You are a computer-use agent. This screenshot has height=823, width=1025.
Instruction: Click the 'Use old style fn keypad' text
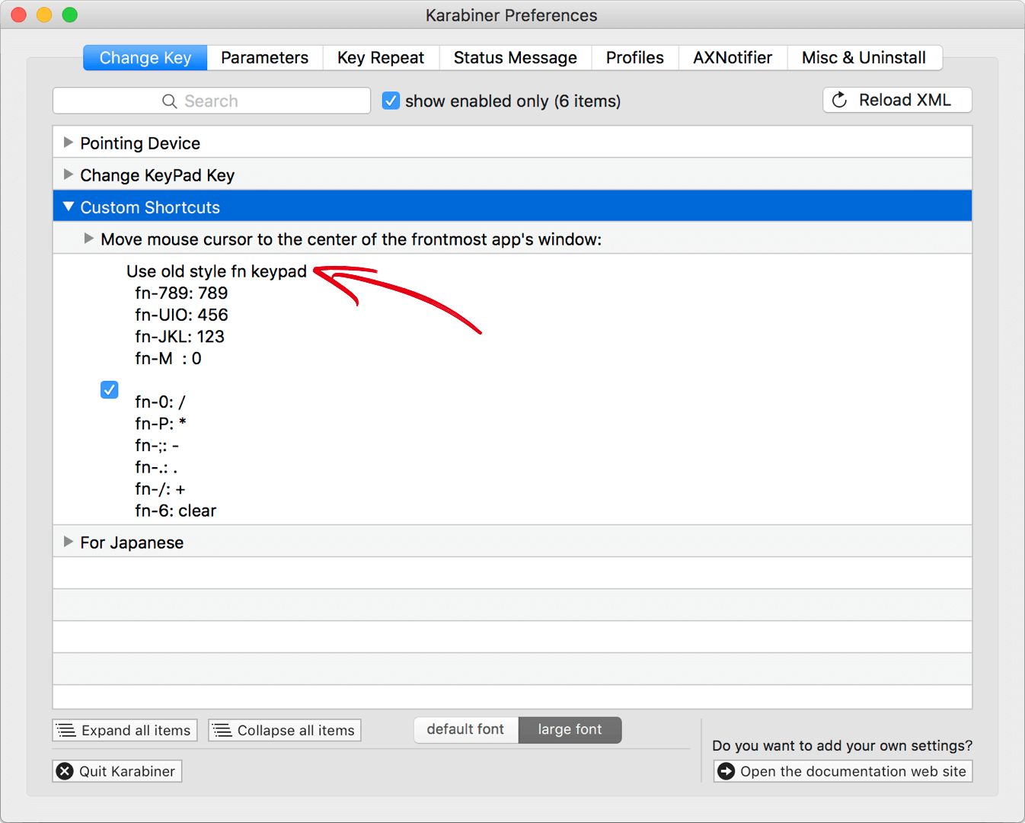click(x=216, y=271)
